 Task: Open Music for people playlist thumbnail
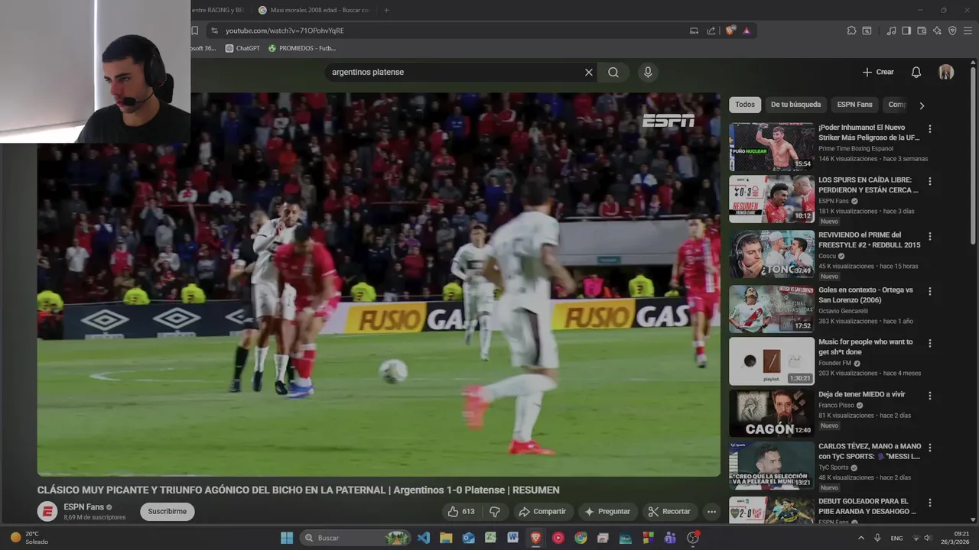[x=772, y=361]
